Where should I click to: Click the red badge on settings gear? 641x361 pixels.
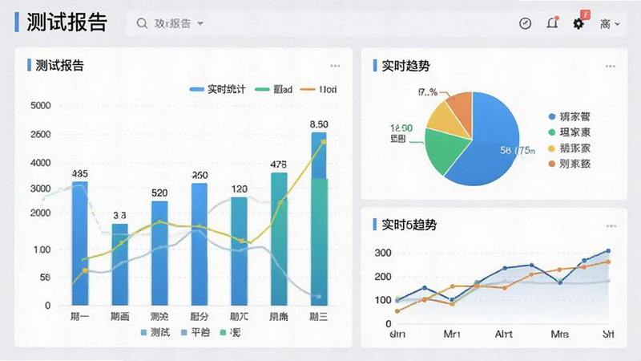coord(586,15)
